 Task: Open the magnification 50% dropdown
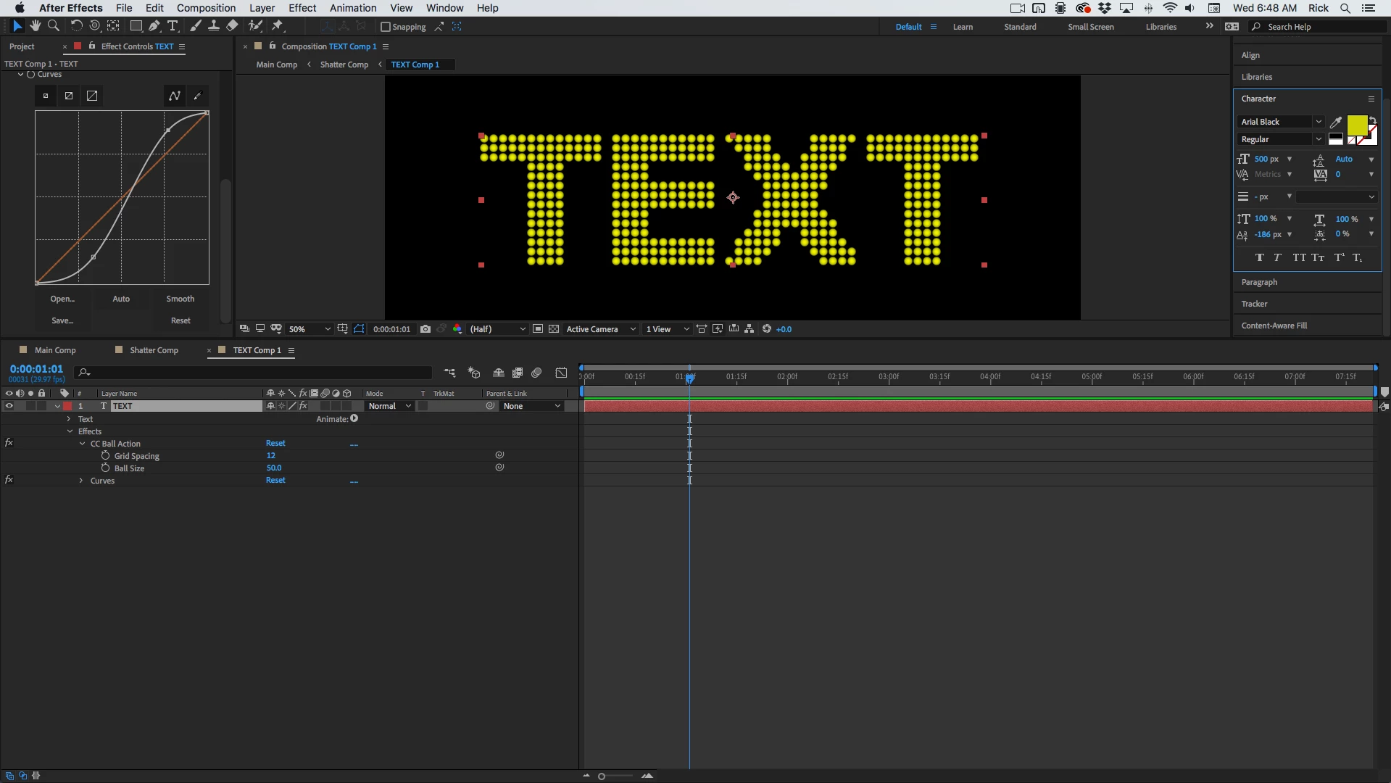[310, 329]
